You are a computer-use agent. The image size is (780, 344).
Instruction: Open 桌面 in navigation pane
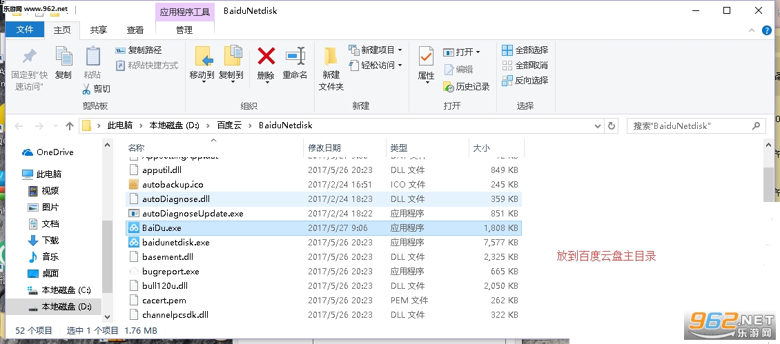coord(43,273)
